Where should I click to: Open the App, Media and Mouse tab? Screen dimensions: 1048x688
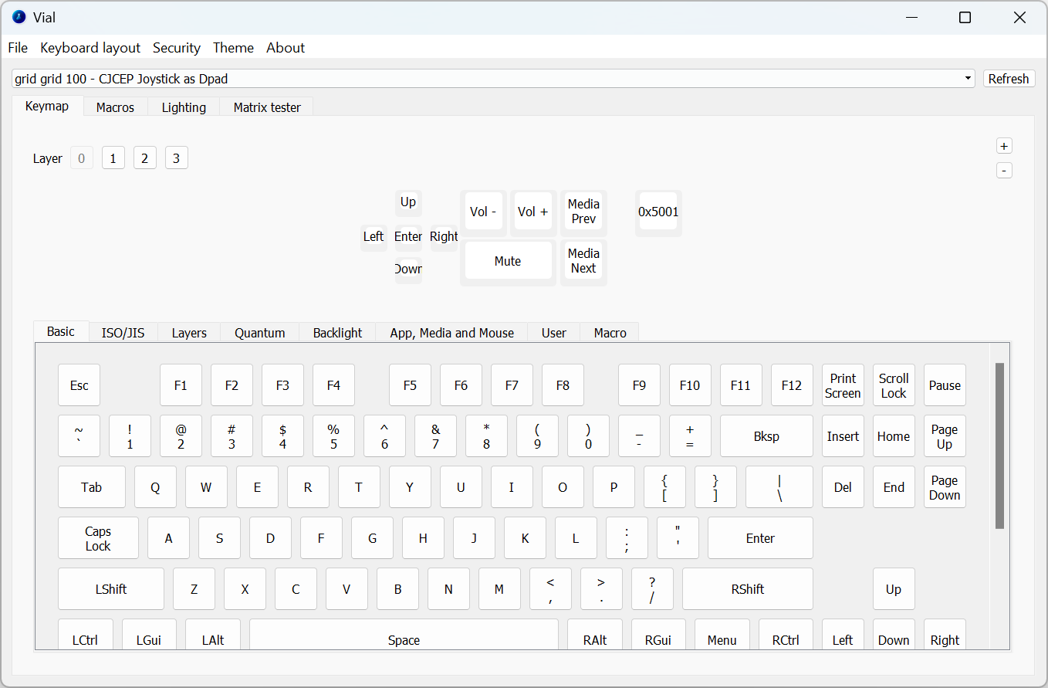point(452,333)
